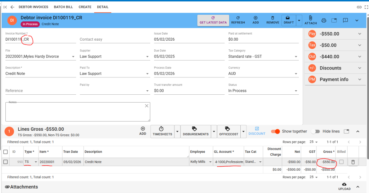369x193 pixels.
Task: Open the Tax Category dropdown
Action: (263, 57)
